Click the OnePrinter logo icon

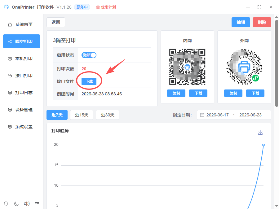[6, 7]
